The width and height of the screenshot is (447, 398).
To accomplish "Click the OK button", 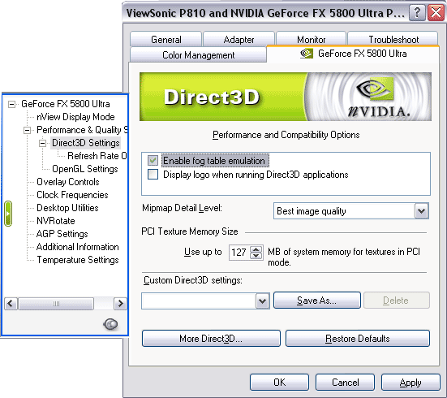I will pyautogui.click(x=279, y=383).
